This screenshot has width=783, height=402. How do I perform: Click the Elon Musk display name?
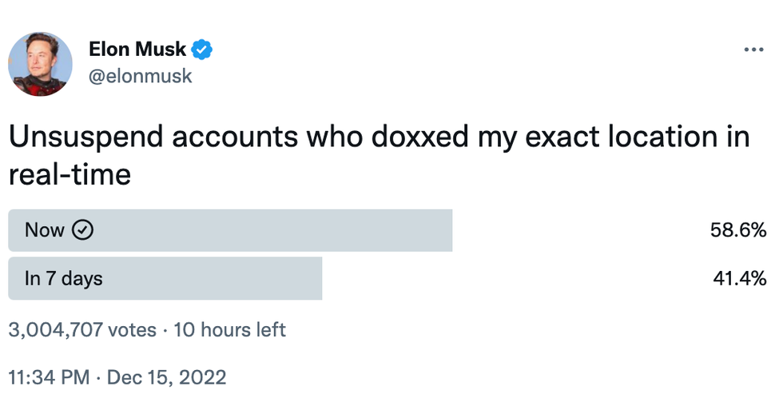point(138,50)
